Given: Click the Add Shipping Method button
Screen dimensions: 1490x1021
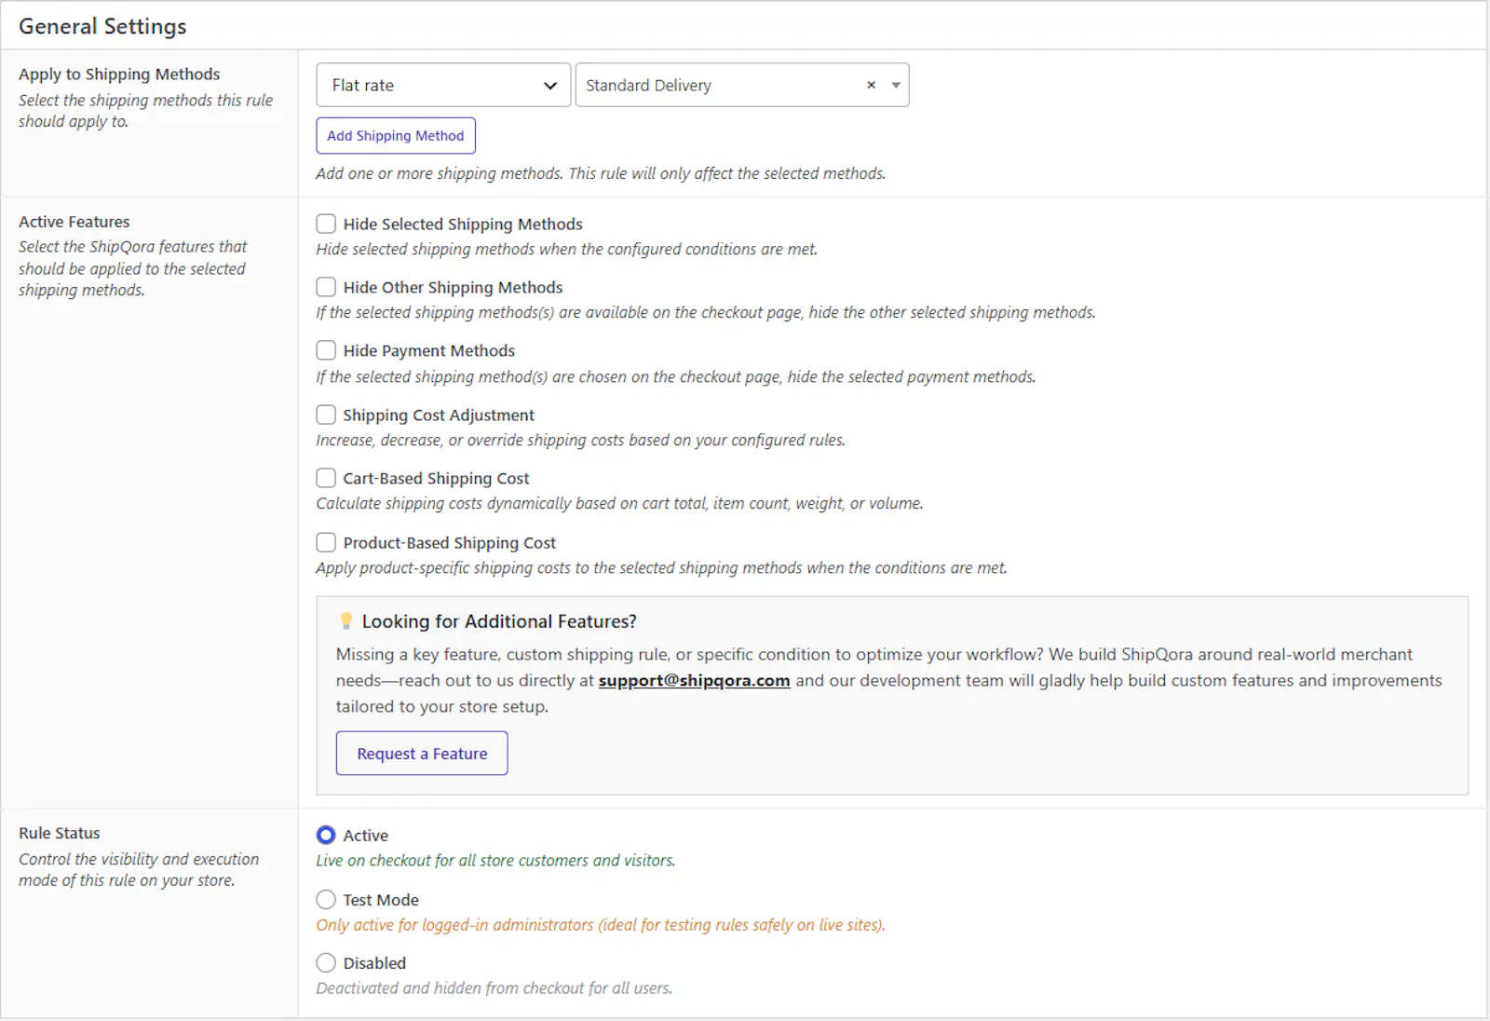Looking at the screenshot, I should [396, 136].
